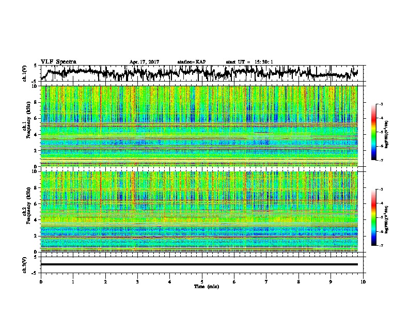The image size is (409, 316).
Task: Click time axis tick label '5'
Action: click(202, 282)
